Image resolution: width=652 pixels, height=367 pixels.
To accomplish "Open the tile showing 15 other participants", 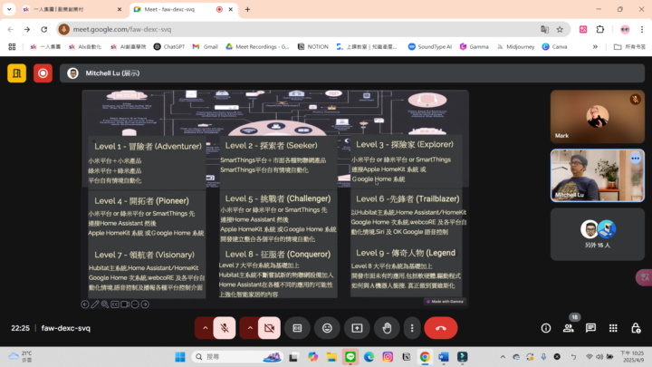I will pos(597,235).
